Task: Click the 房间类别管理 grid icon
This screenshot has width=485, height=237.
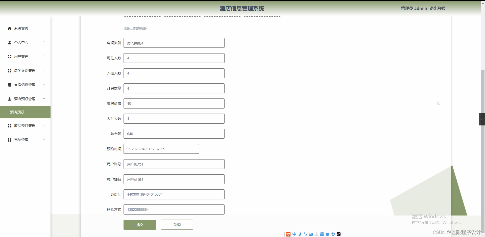Action: point(10,71)
